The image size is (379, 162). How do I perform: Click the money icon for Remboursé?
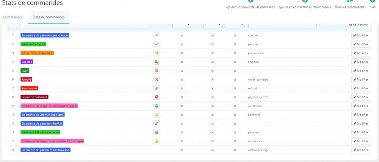click(157, 88)
